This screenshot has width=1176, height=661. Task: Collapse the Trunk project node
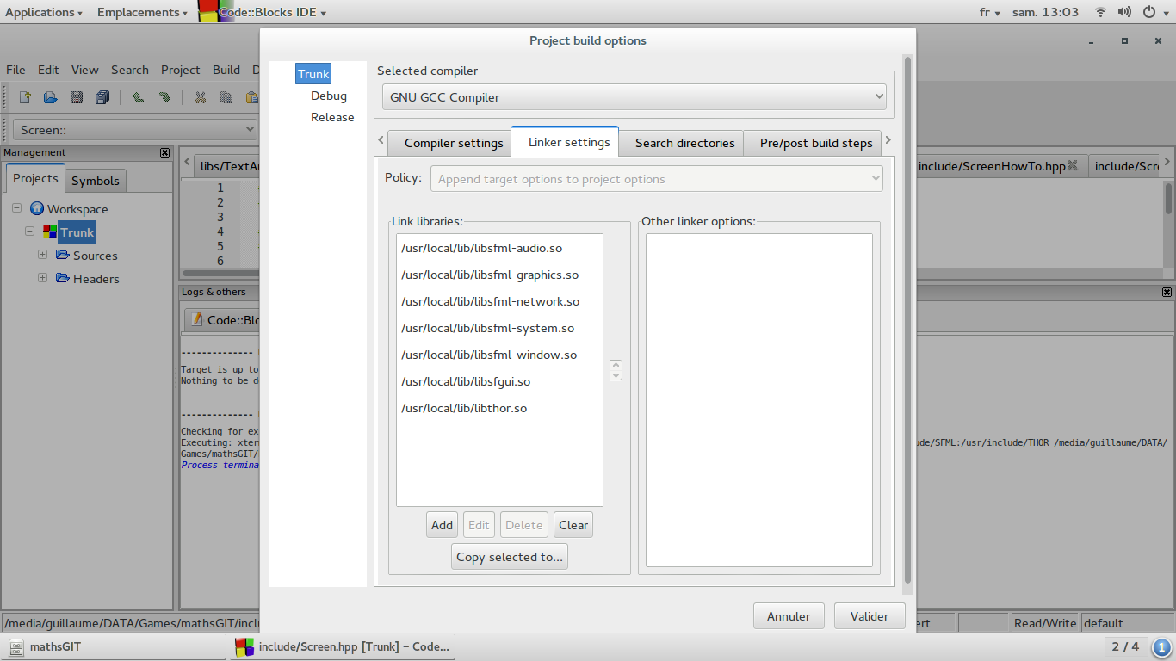point(30,232)
